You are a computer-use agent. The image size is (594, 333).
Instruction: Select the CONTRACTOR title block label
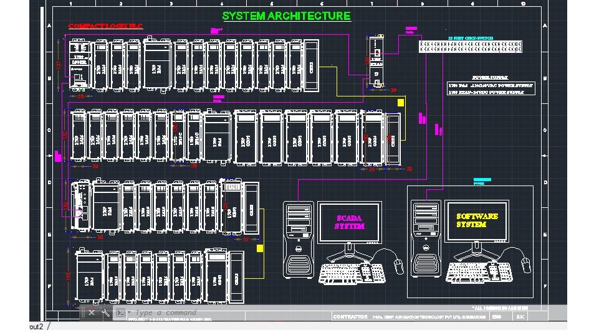pos(350,316)
